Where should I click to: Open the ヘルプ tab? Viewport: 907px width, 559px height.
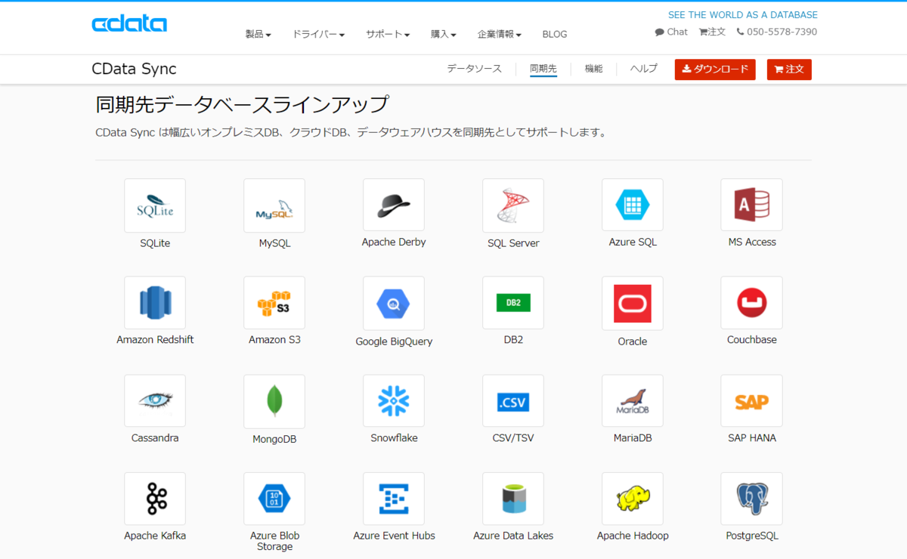[644, 69]
